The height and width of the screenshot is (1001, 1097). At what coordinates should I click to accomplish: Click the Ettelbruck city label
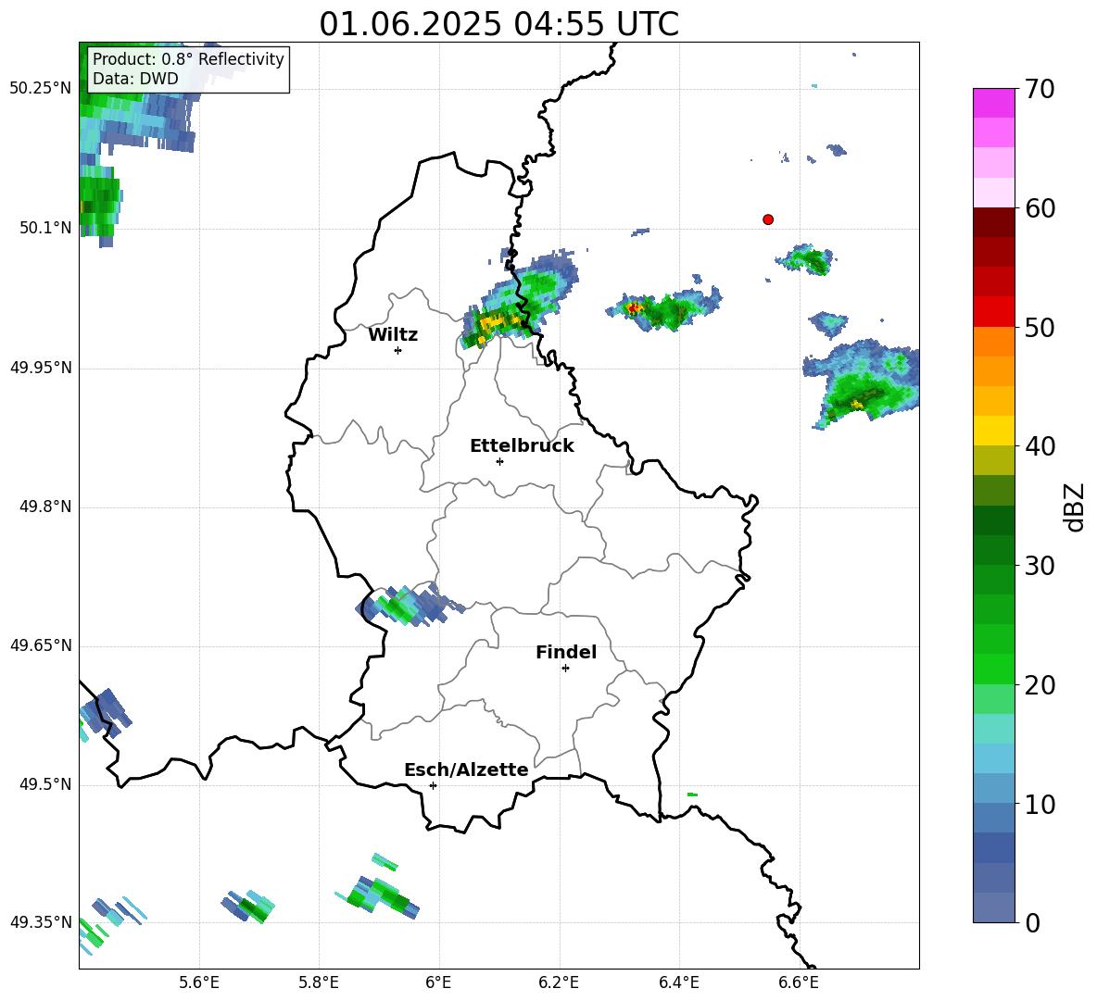522,446
